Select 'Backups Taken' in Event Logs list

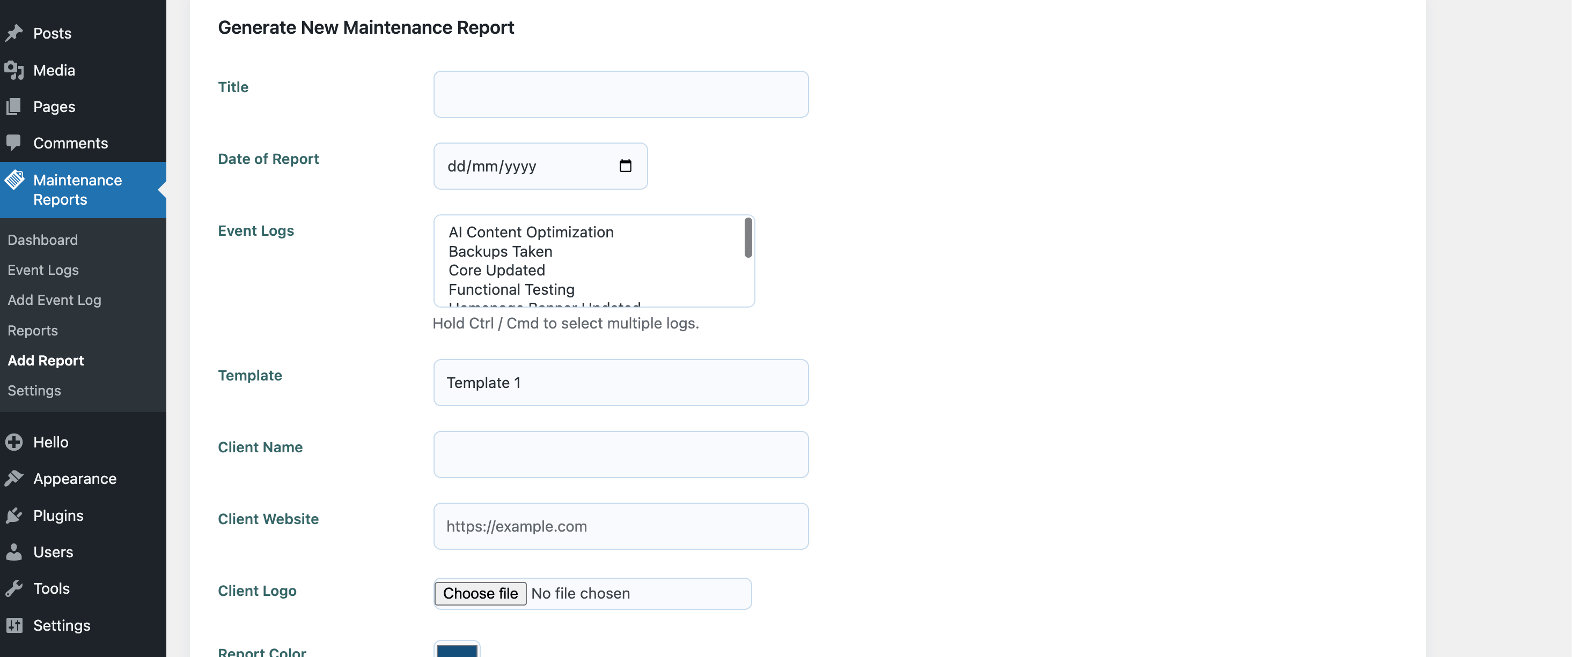point(500,251)
